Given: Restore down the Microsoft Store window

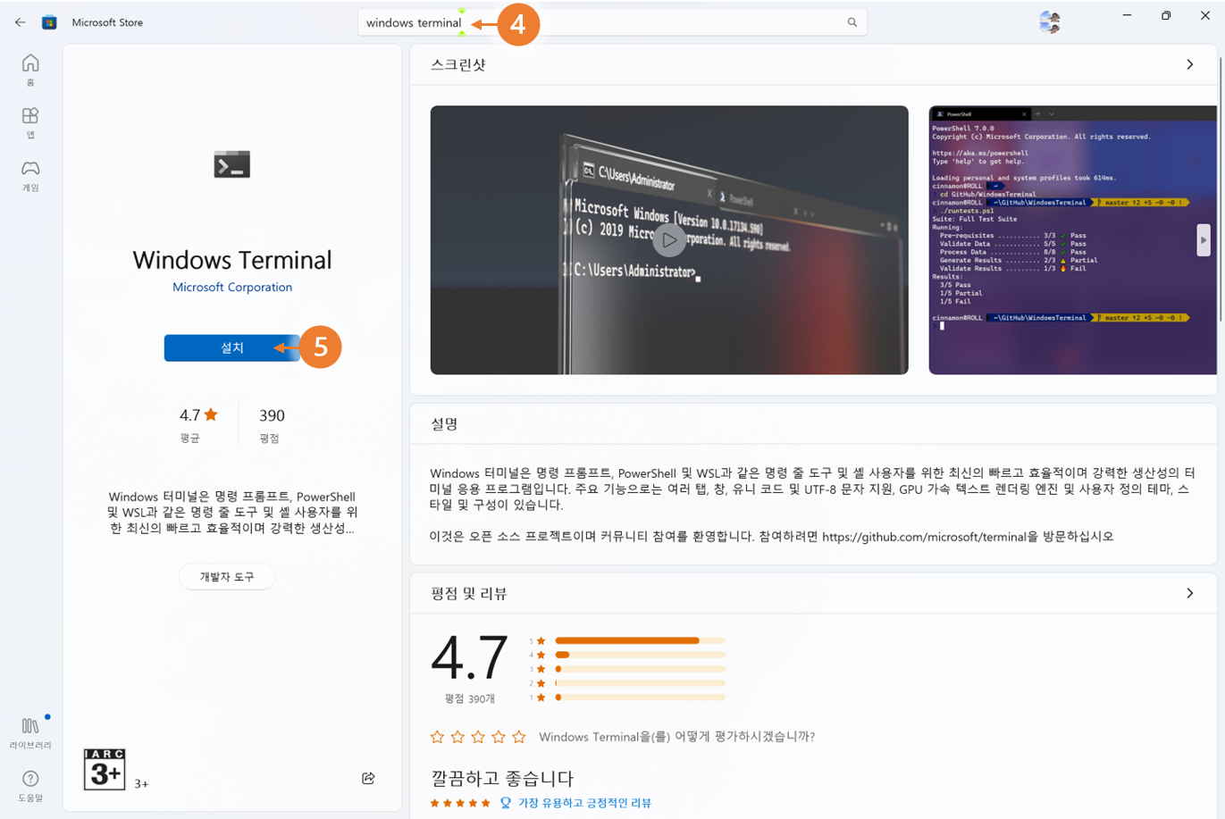Looking at the screenshot, I should [x=1166, y=15].
